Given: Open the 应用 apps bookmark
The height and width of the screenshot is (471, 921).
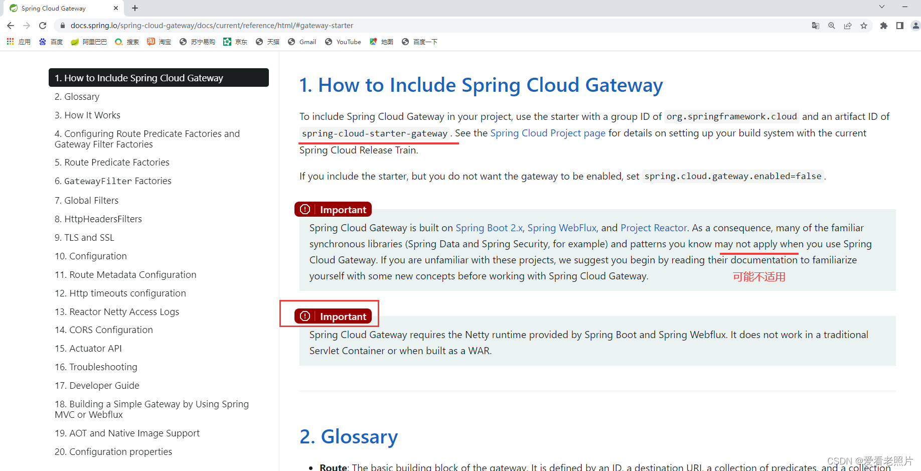Looking at the screenshot, I should [x=19, y=42].
